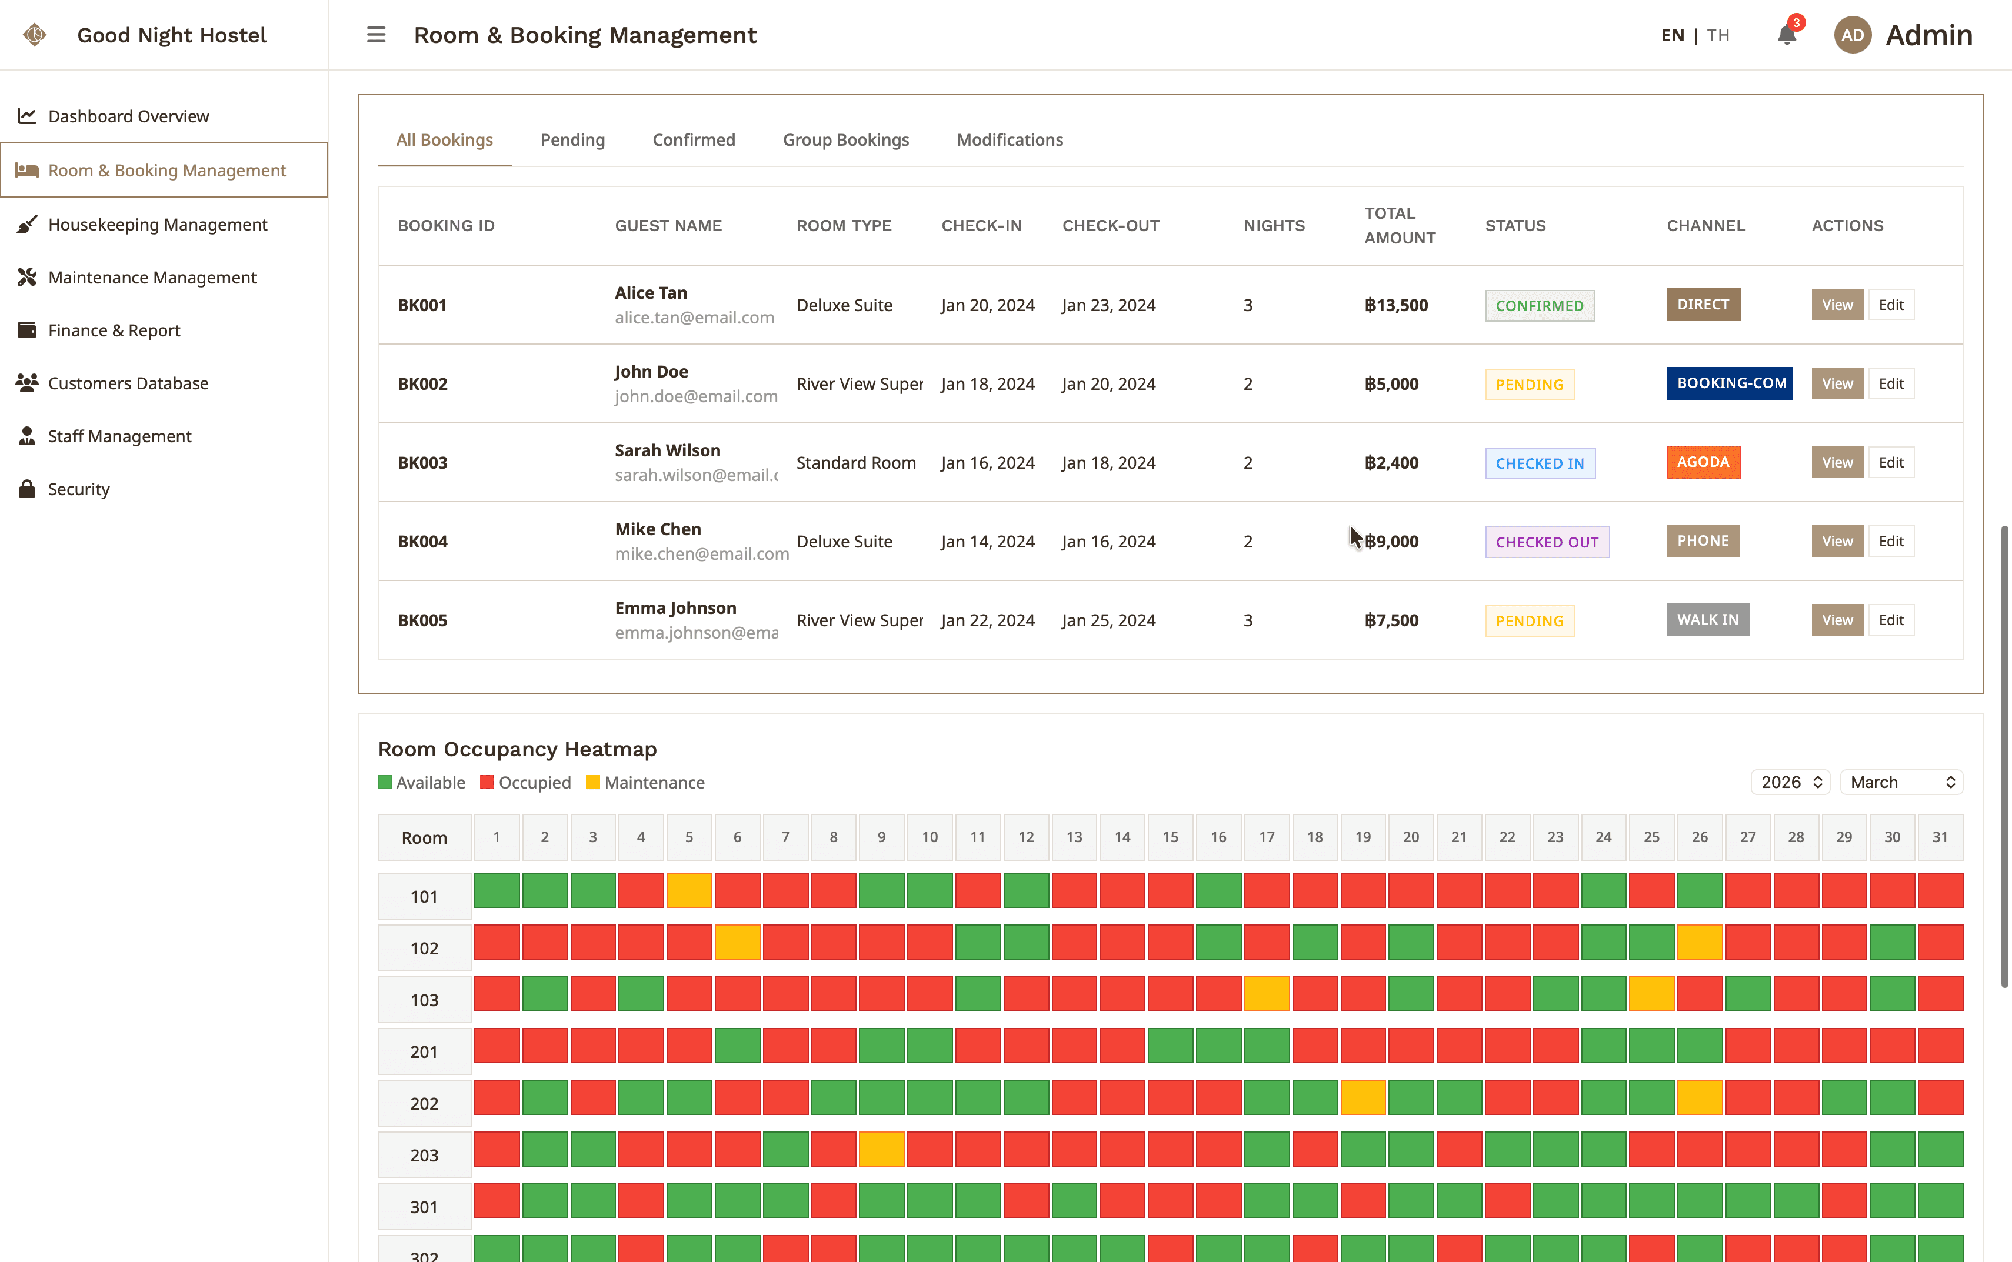Switch language to EN
Image resolution: width=2012 pixels, height=1262 pixels.
pyautogui.click(x=1672, y=35)
